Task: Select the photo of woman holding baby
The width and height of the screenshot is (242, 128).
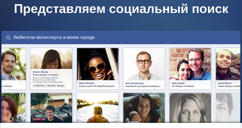Action: tap(144, 108)
